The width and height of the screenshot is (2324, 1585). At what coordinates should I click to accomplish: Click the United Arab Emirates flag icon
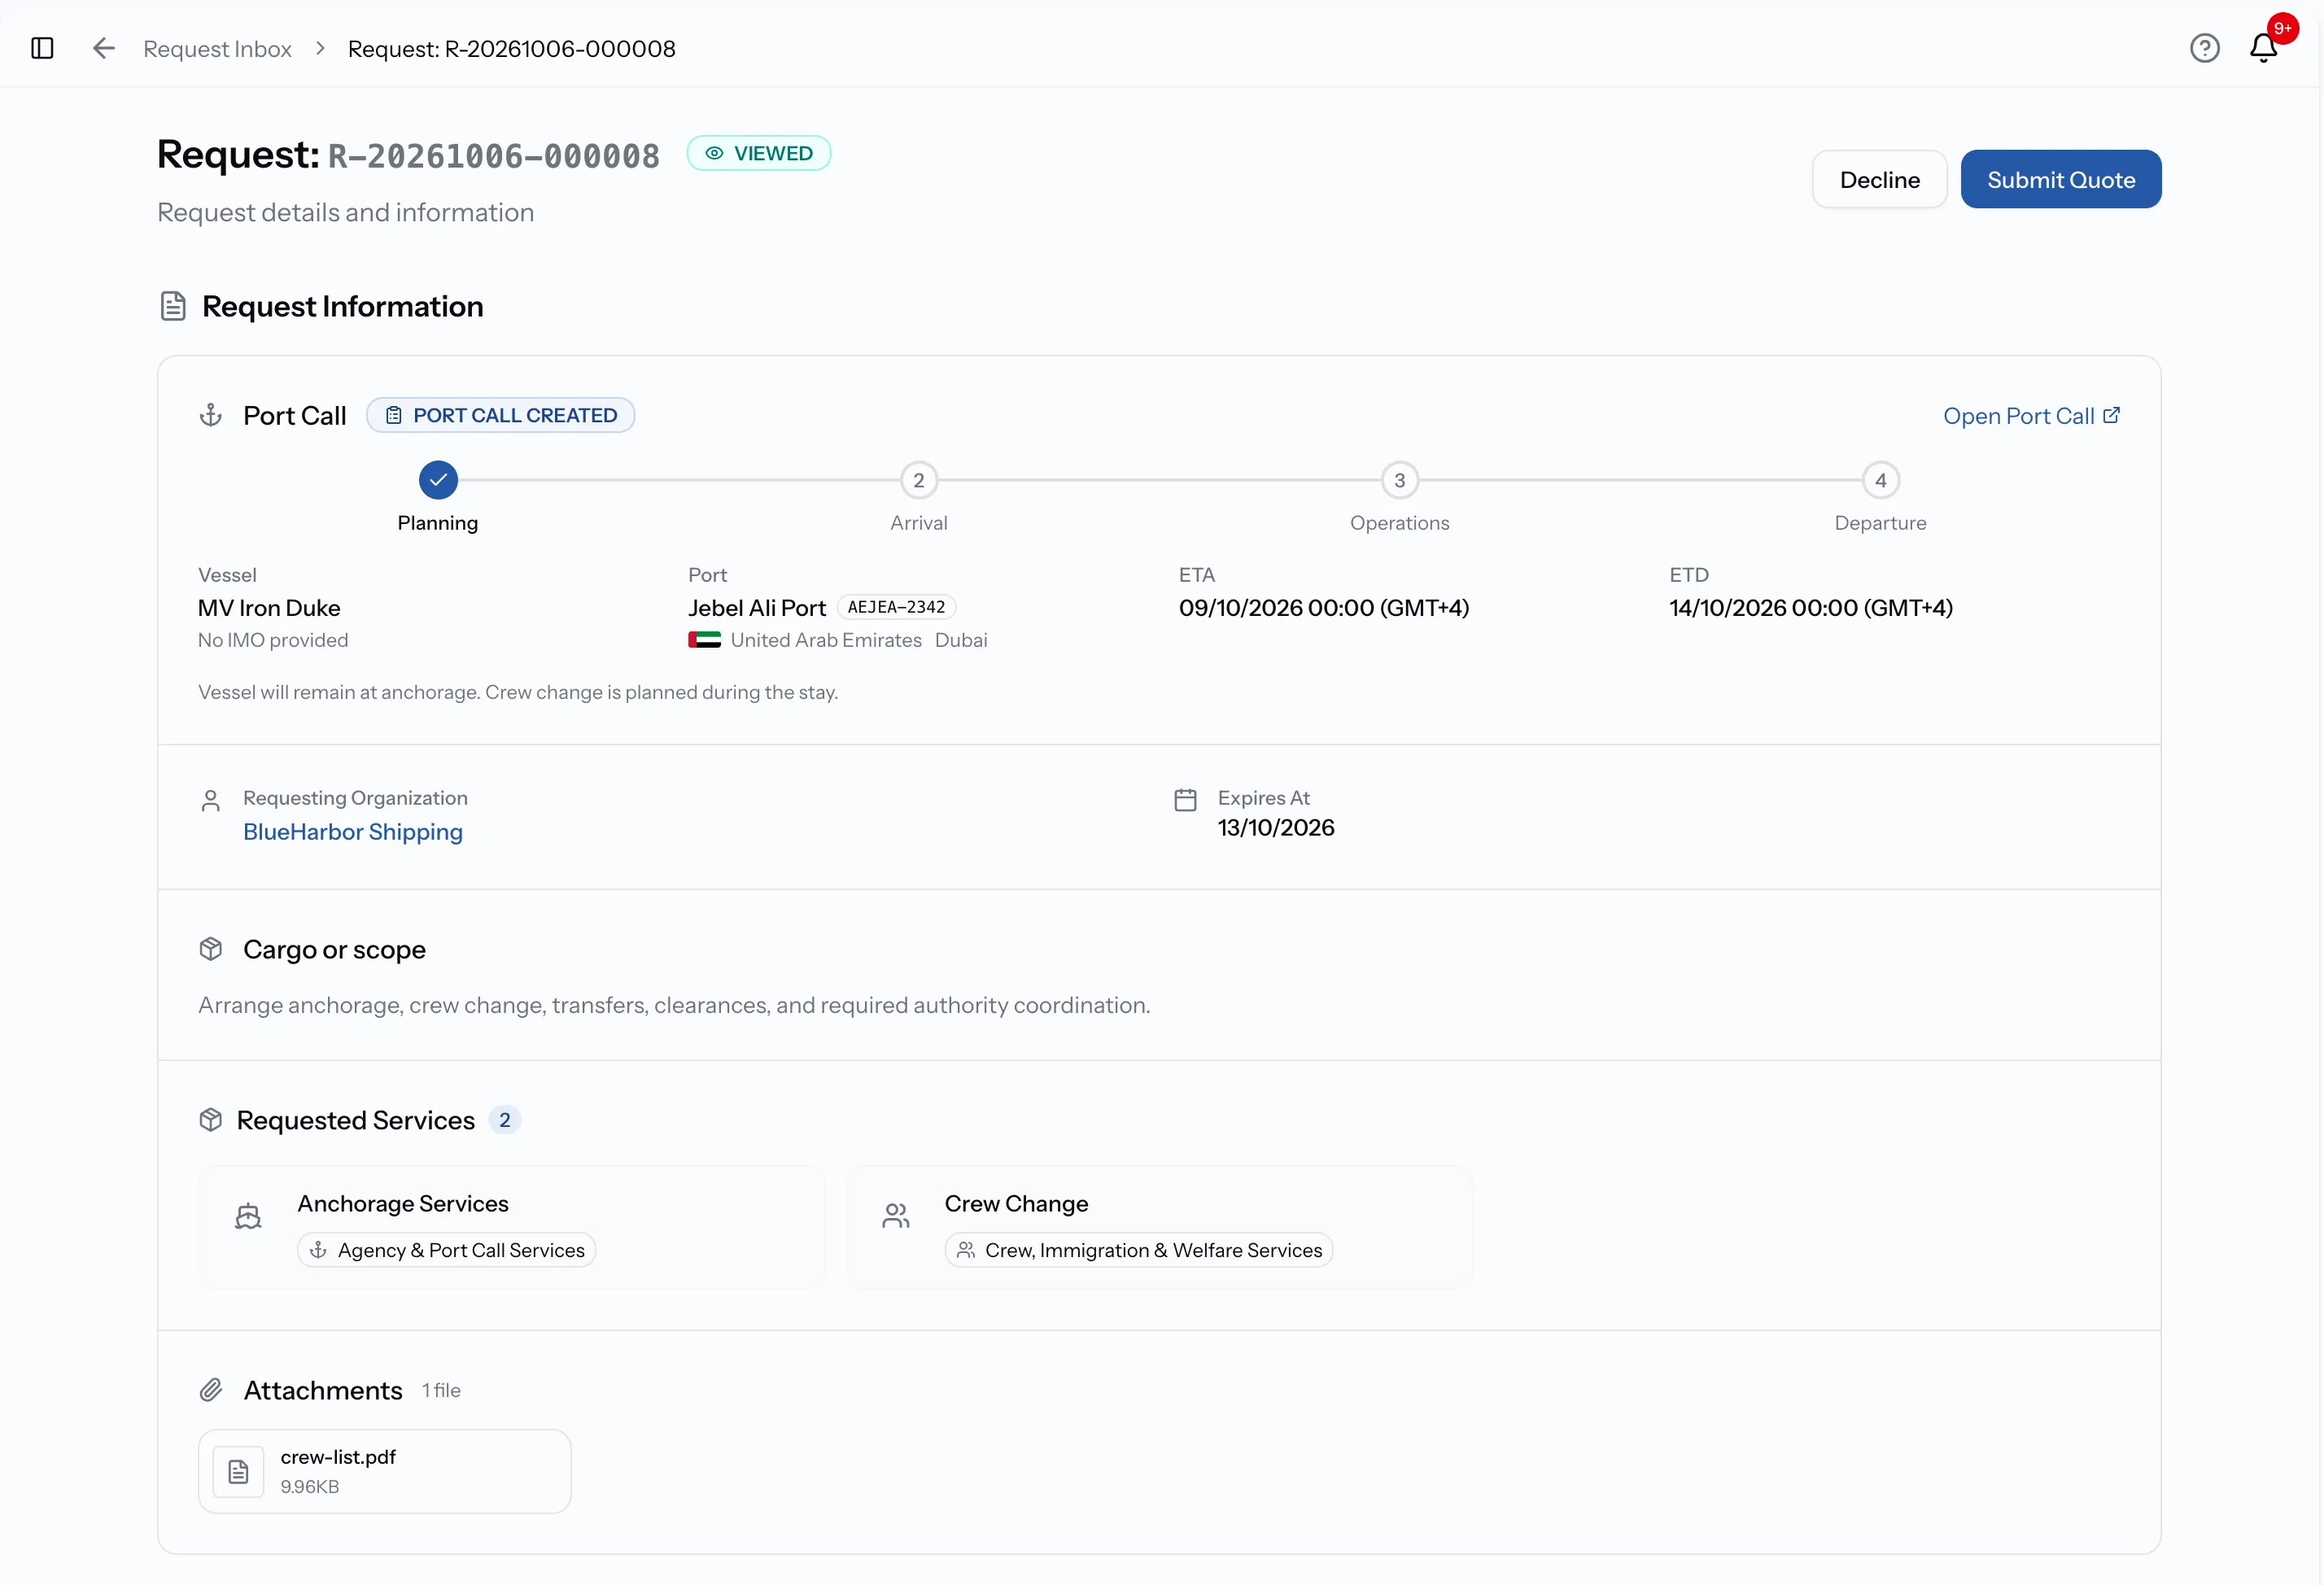point(704,640)
